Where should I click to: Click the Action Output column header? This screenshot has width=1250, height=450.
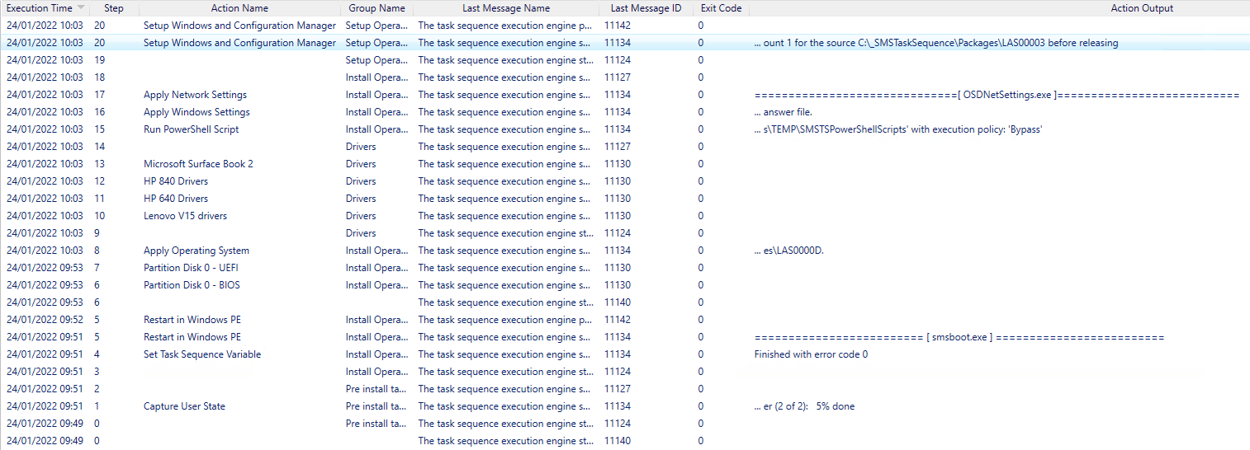coord(1142,8)
